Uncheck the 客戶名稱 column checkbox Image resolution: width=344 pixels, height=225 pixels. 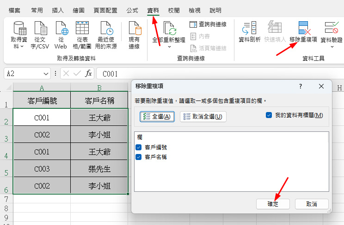click(138, 157)
